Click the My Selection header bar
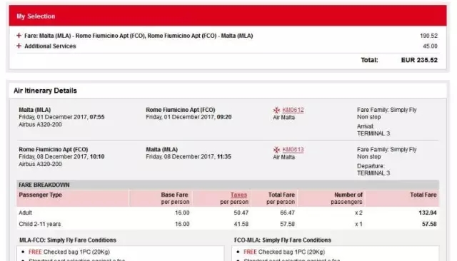Image resolution: width=457 pixels, height=261 pixels. pyautogui.click(x=228, y=16)
